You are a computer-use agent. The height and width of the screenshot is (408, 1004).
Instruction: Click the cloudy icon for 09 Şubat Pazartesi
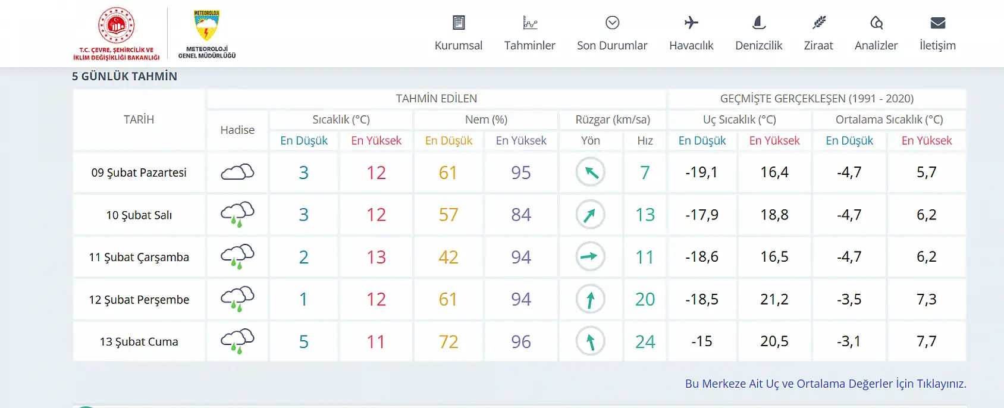point(237,172)
